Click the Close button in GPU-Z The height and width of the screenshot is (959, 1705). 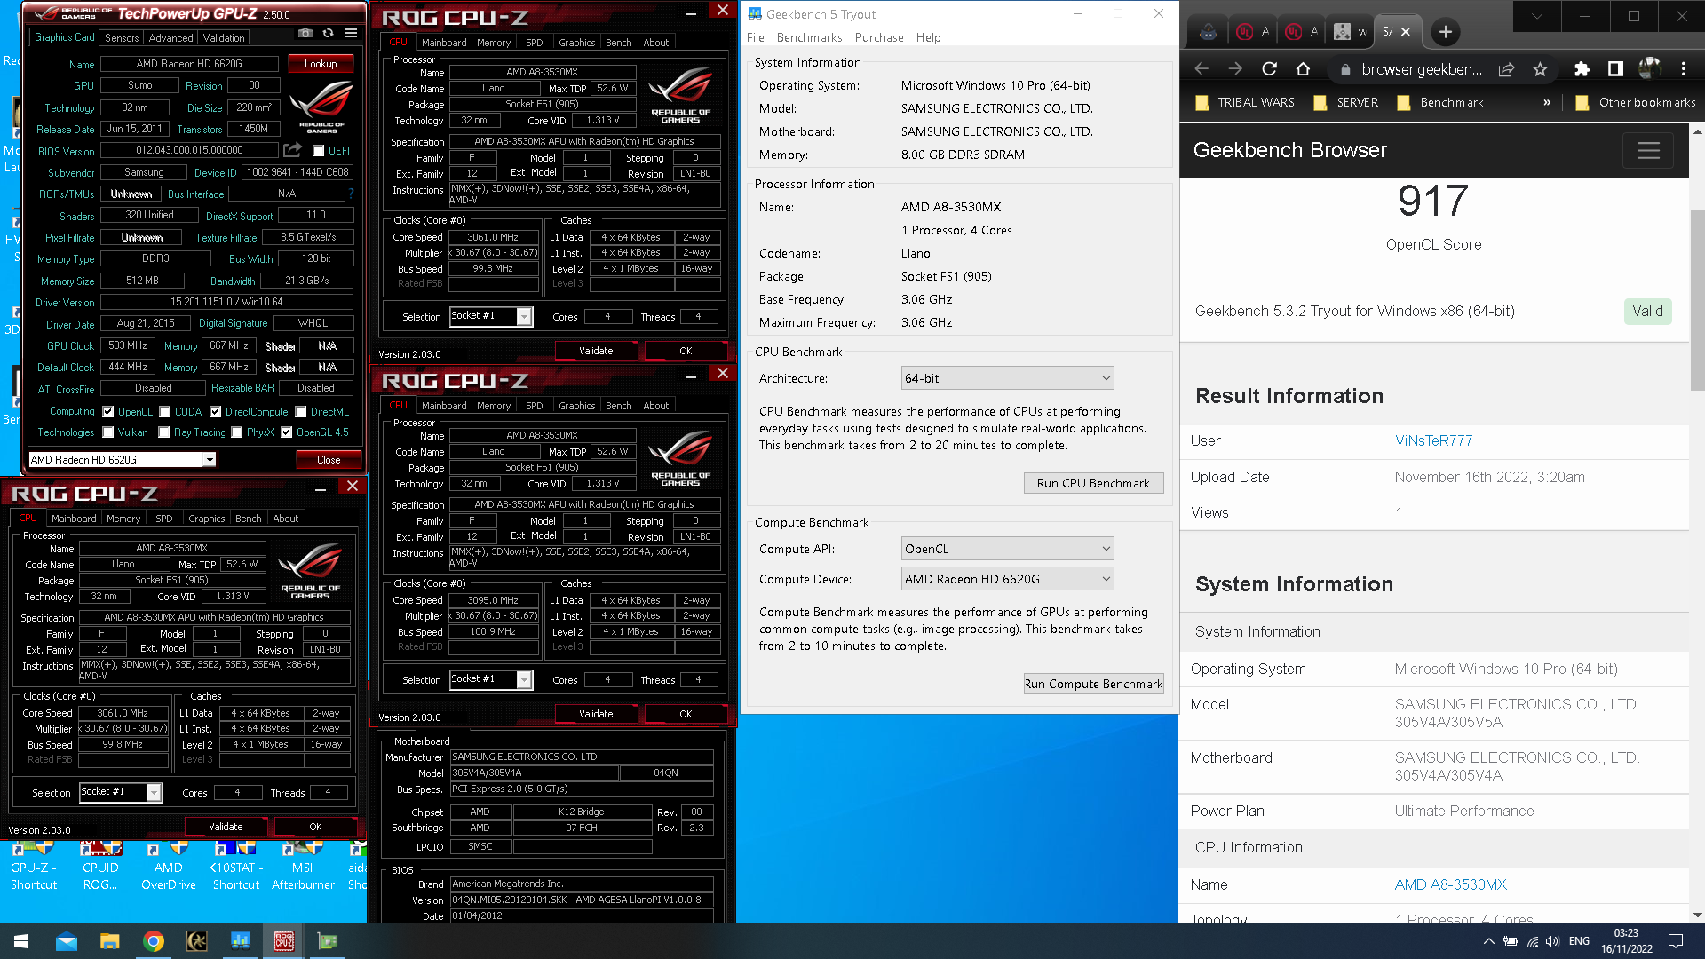(329, 459)
